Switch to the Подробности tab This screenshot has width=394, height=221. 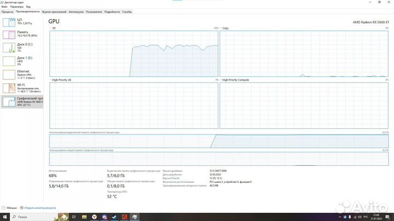pos(112,12)
